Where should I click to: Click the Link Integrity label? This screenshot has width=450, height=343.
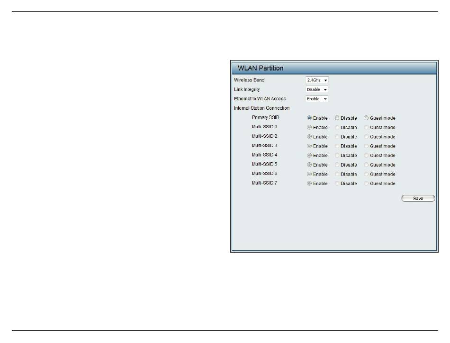tap(247, 89)
